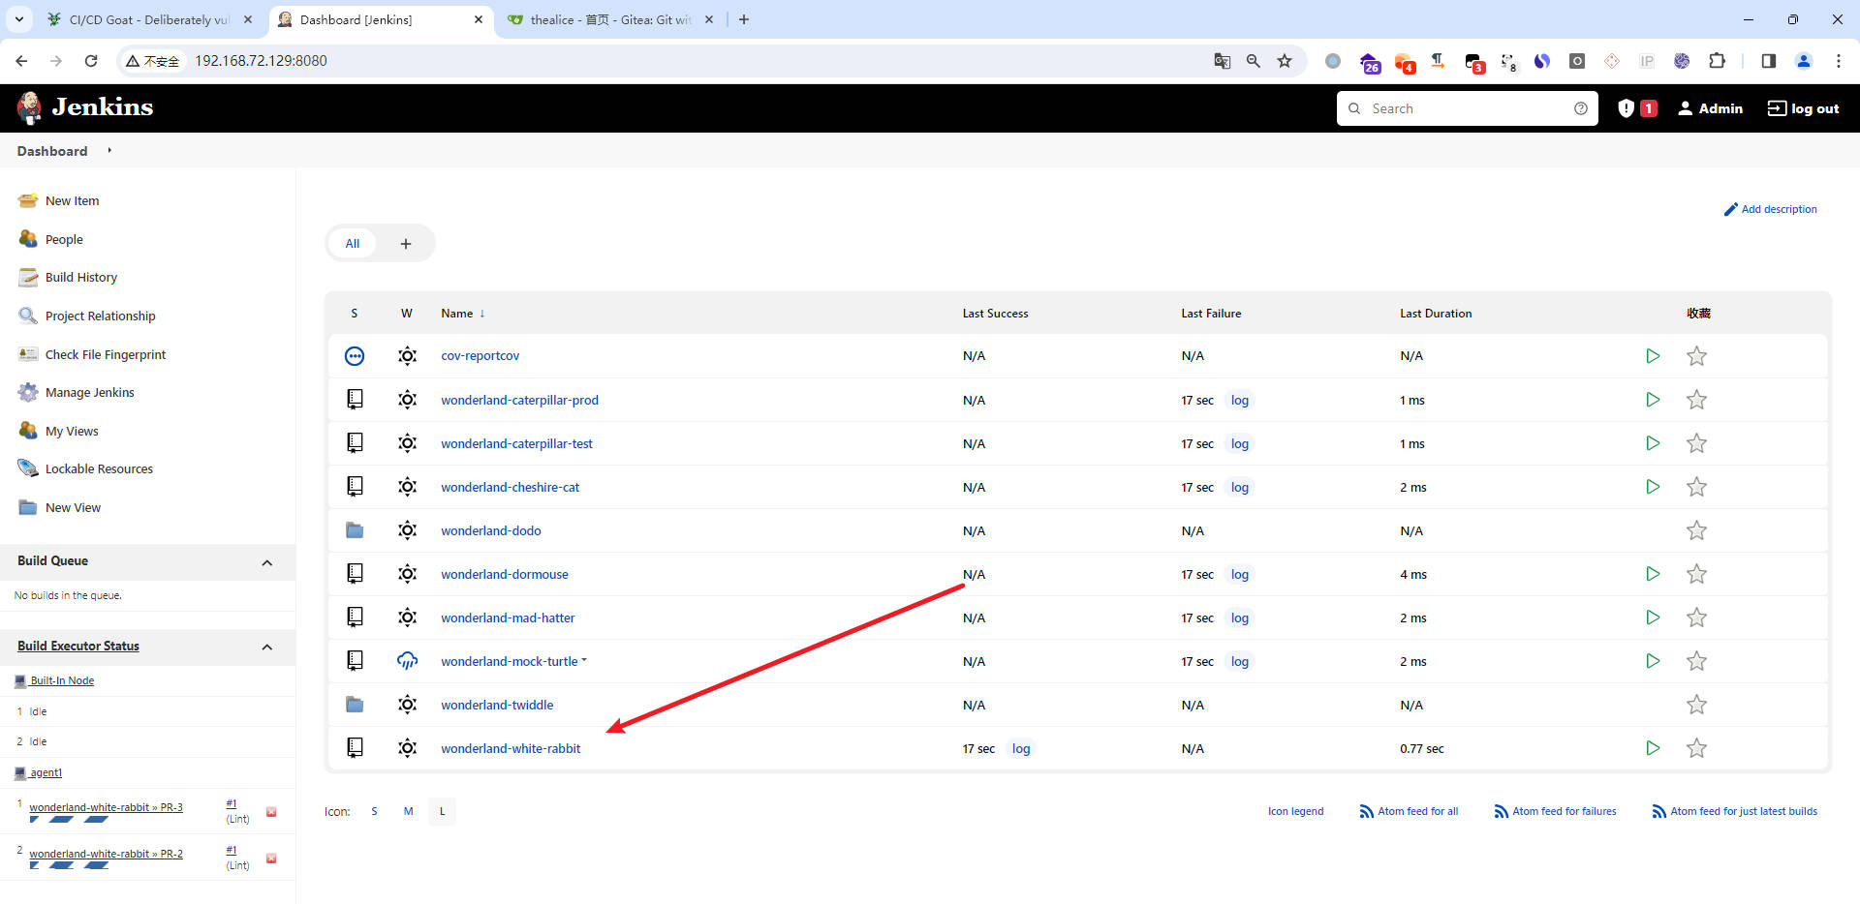Viewport: 1860px width, 904px height.
Task: Reload the page
Action: click(91, 61)
